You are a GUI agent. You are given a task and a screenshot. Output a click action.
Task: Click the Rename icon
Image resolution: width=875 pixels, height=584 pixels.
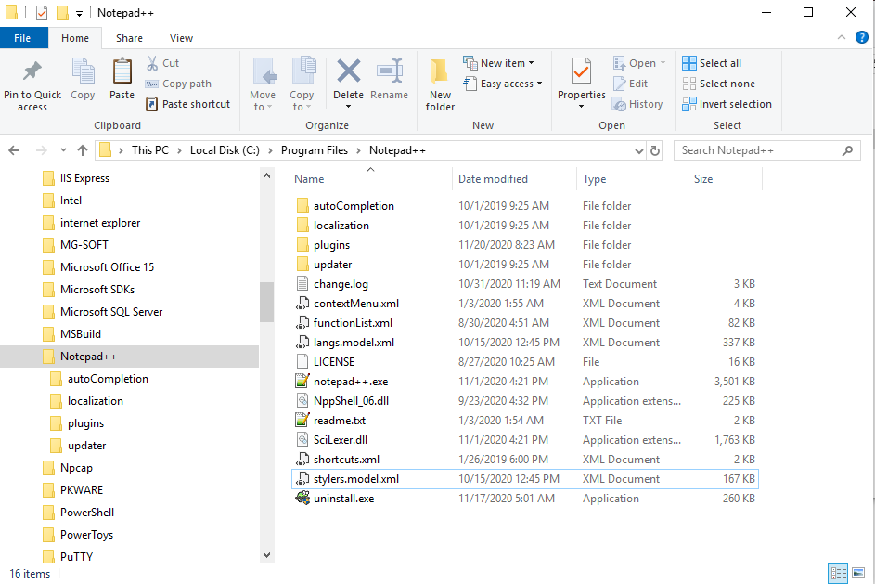tap(390, 71)
